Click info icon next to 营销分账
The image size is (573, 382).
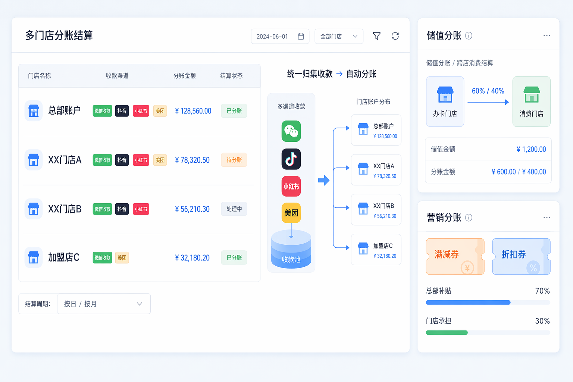[x=469, y=217]
